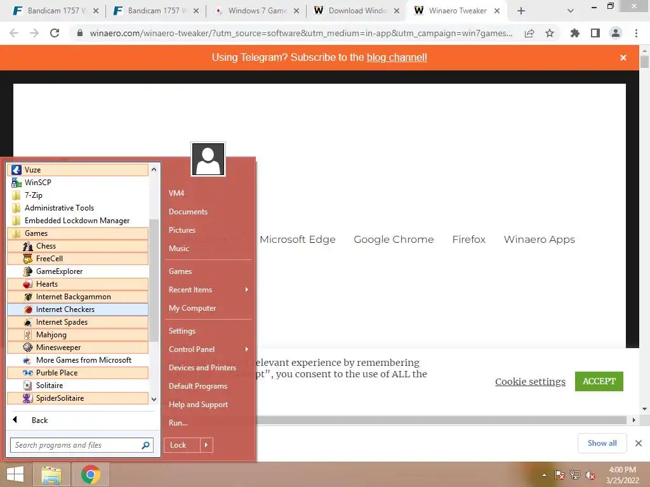
Task: Open Mahjong game
Action: click(77, 335)
